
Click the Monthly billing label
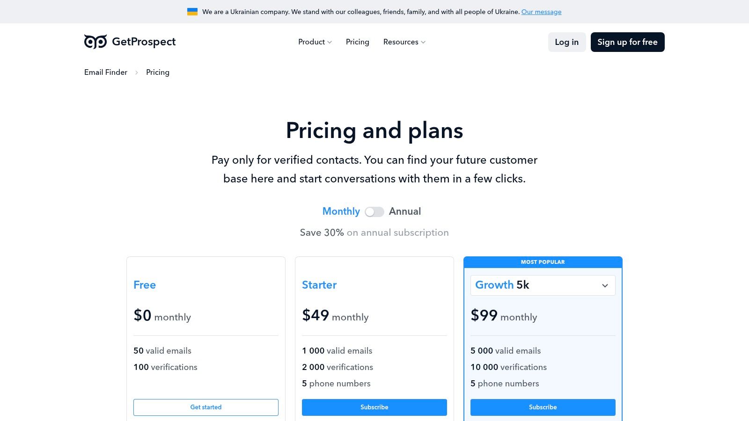click(341, 211)
